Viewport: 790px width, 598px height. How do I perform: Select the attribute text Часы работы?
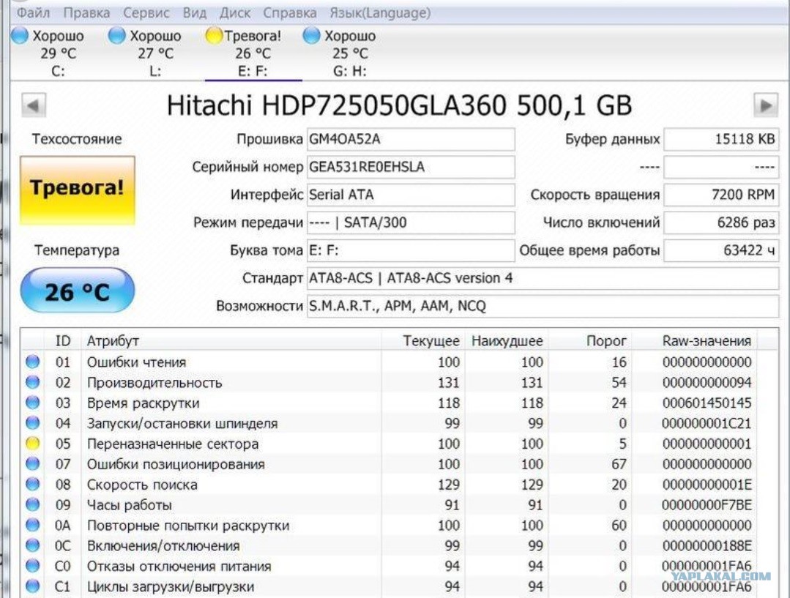point(130,505)
